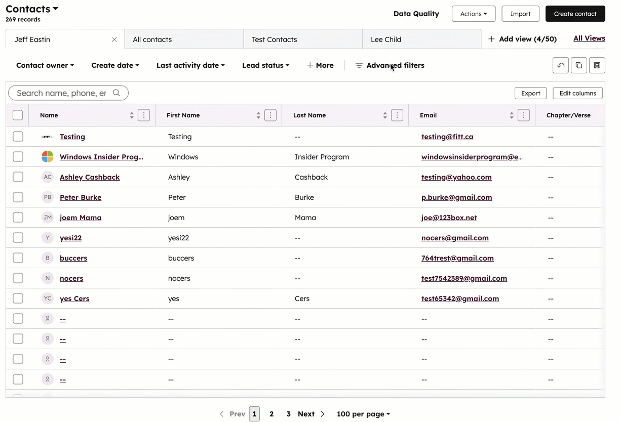Click the Search name, phone input field
The width and height of the screenshot is (620, 422).
click(68, 93)
